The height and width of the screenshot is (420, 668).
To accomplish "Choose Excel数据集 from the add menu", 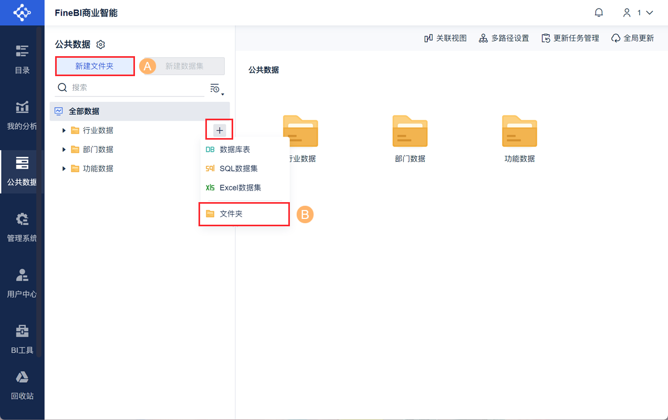I will pyautogui.click(x=245, y=187).
